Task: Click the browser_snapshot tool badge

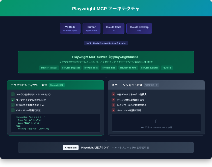Action: click(71, 68)
